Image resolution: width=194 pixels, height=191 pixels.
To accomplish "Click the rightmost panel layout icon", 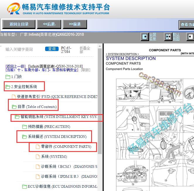I will tap(190, 37).
